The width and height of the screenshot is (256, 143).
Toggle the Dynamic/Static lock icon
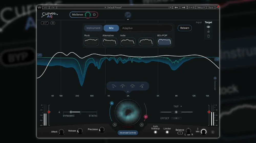59,112
